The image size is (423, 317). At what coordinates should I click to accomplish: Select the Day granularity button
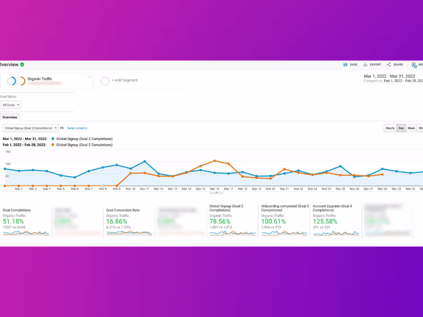tap(401, 128)
